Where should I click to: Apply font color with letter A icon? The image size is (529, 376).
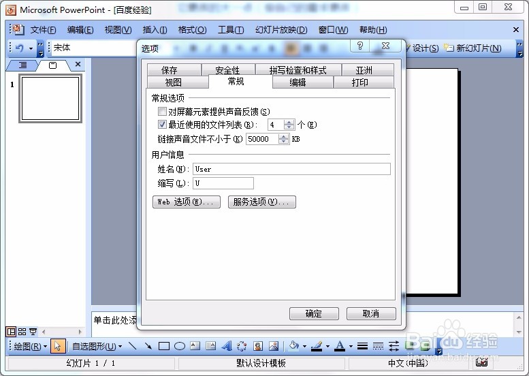click(340, 346)
